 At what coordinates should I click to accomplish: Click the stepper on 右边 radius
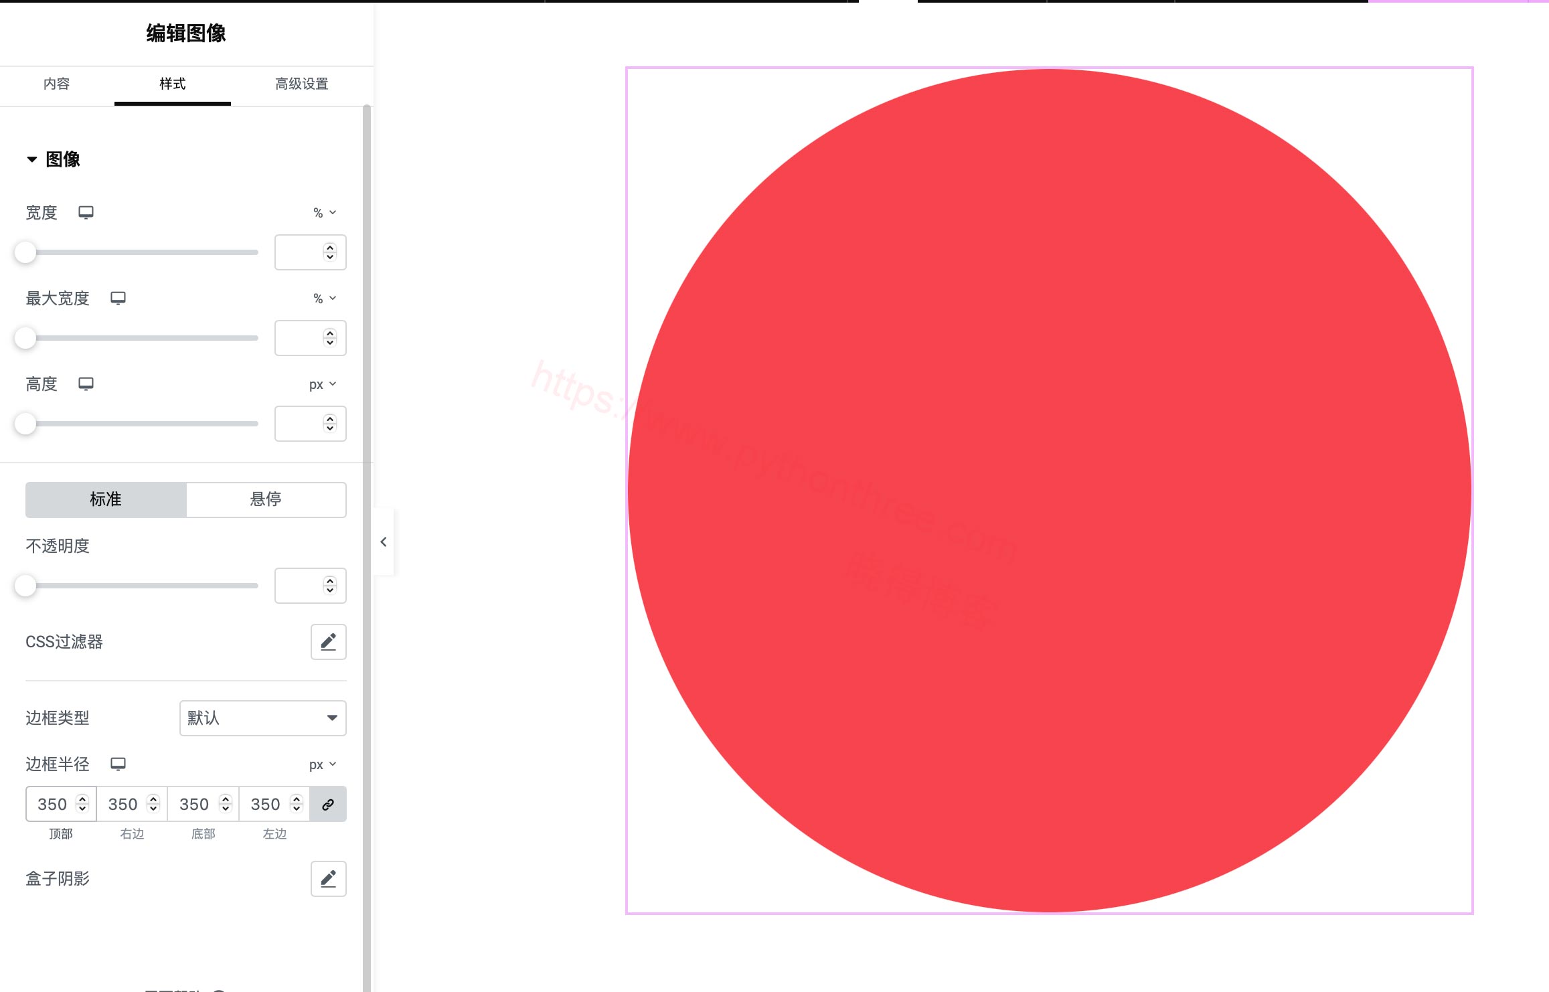coord(153,804)
